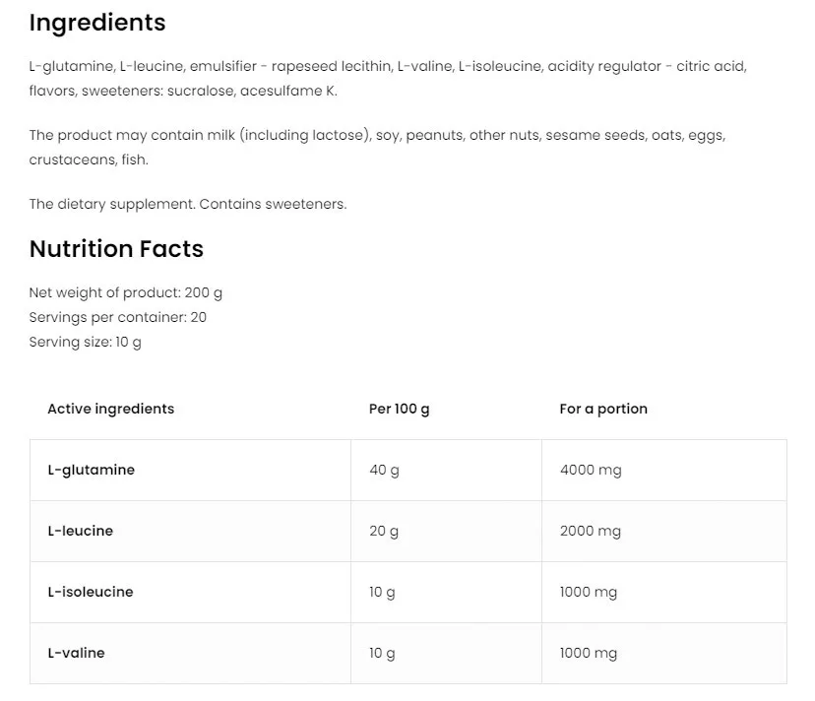The height and width of the screenshot is (701, 815).
Task: Click the servings per container text
Action: coord(118,317)
